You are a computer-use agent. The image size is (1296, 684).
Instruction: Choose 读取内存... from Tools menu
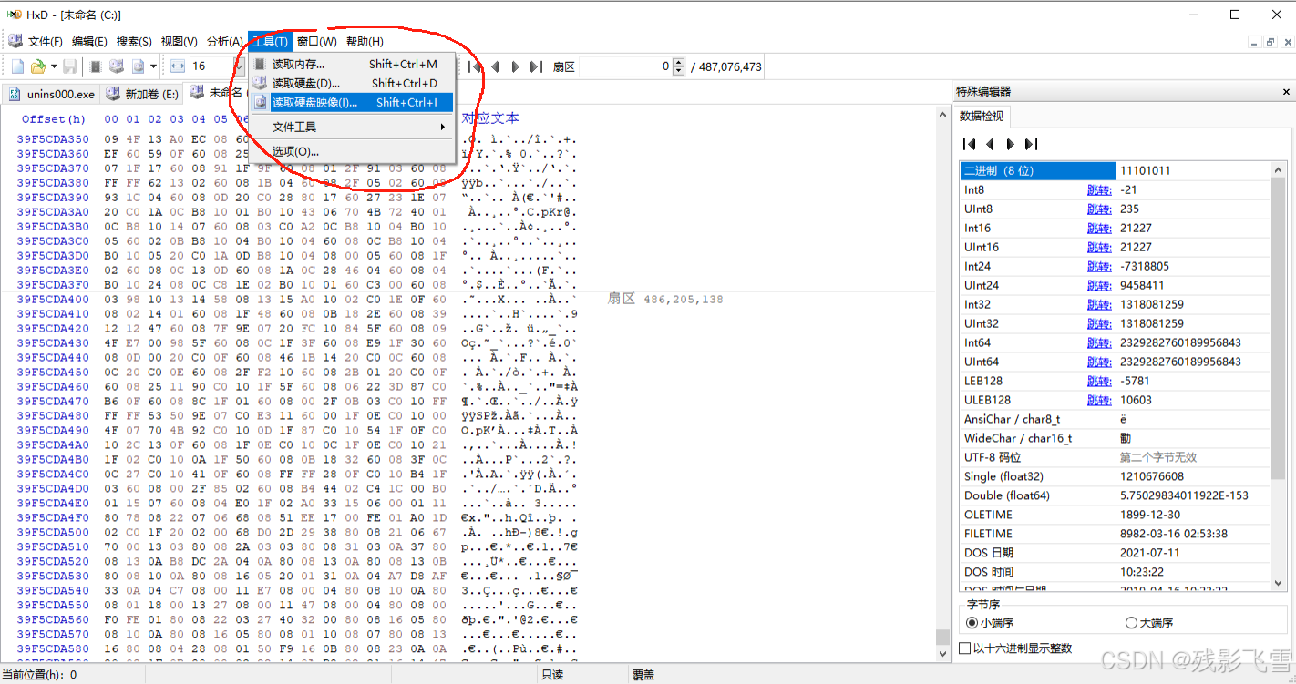(x=352, y=64)
